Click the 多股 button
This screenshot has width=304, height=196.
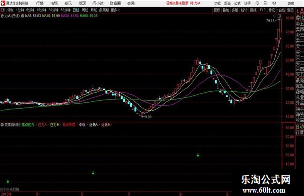[x=235, y=10]
